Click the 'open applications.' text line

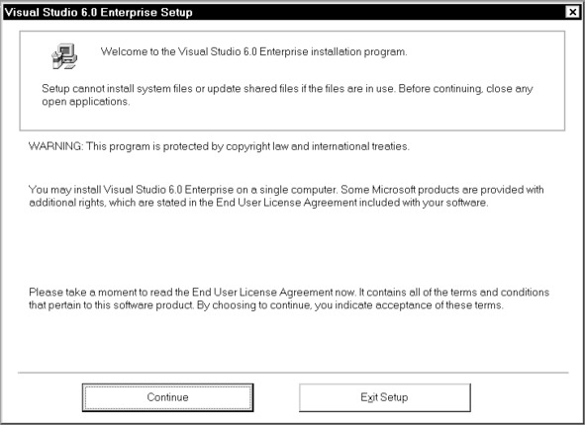tap(86, 102)
